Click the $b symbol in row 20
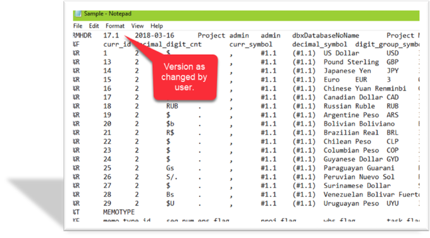Screen dimensions: 430x238 pyautogui.click(x=170, y=124)
